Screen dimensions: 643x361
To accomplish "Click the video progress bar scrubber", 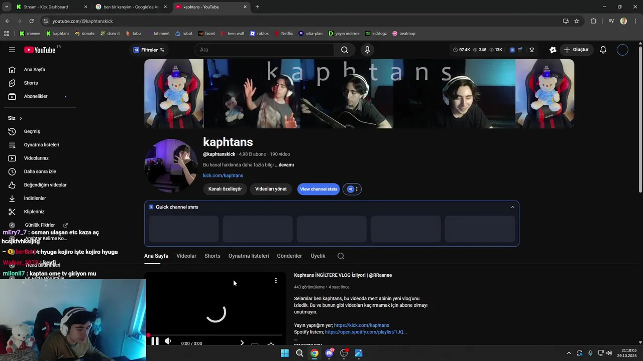I will coord(149,335).
